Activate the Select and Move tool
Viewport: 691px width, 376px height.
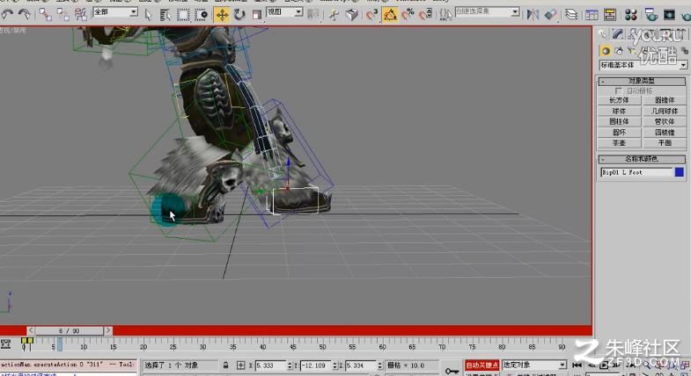pos(222,15)
